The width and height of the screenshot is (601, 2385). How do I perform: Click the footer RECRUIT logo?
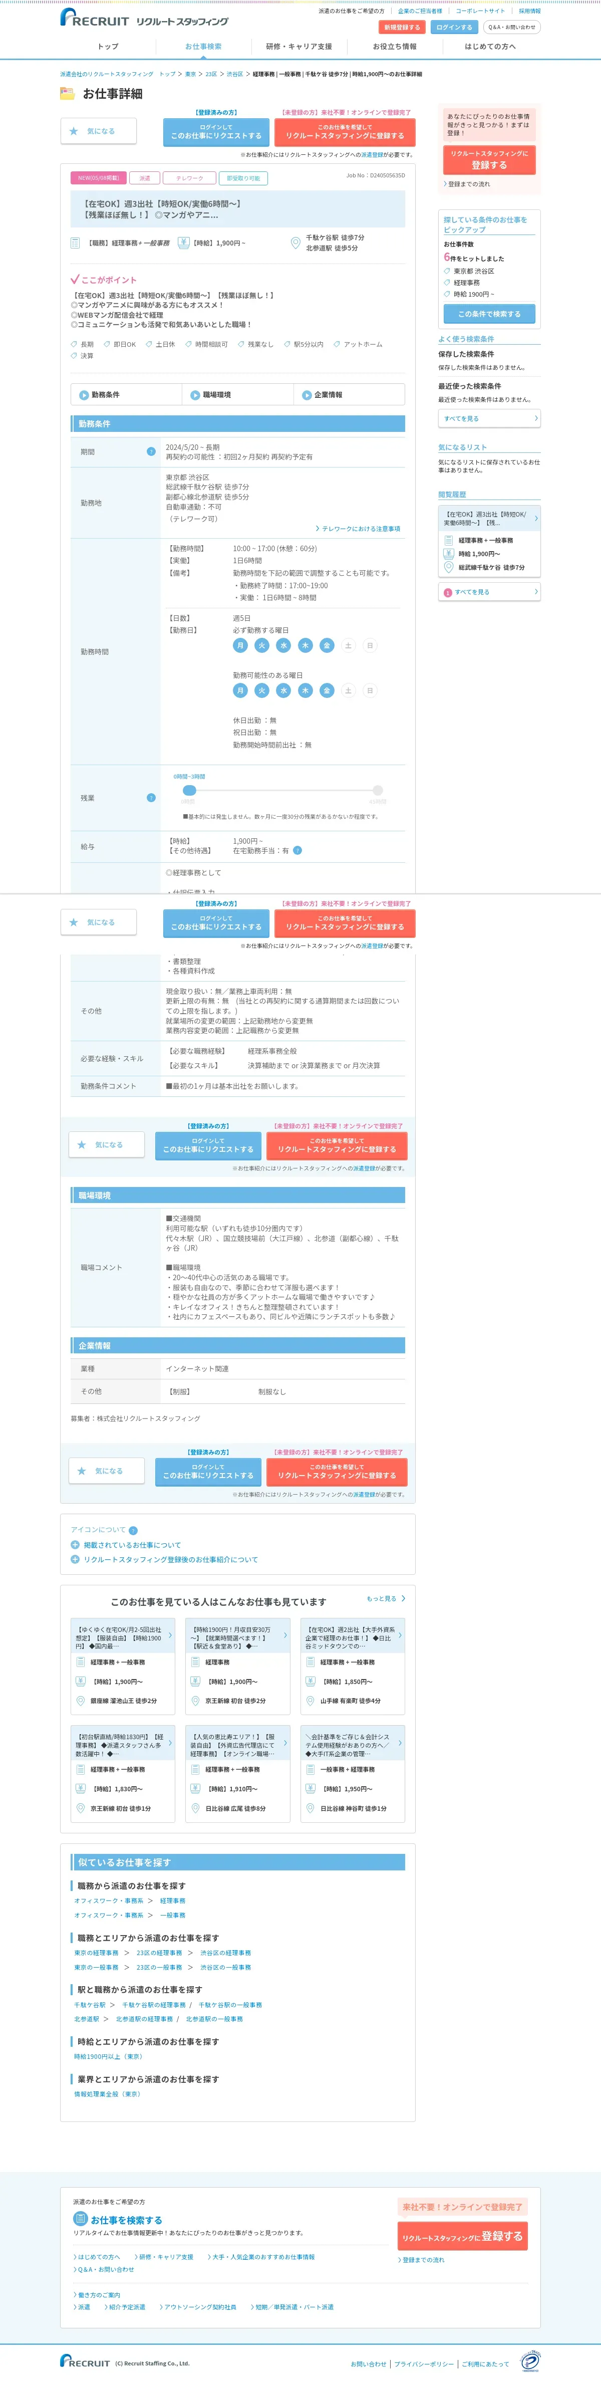point(85,2362)
